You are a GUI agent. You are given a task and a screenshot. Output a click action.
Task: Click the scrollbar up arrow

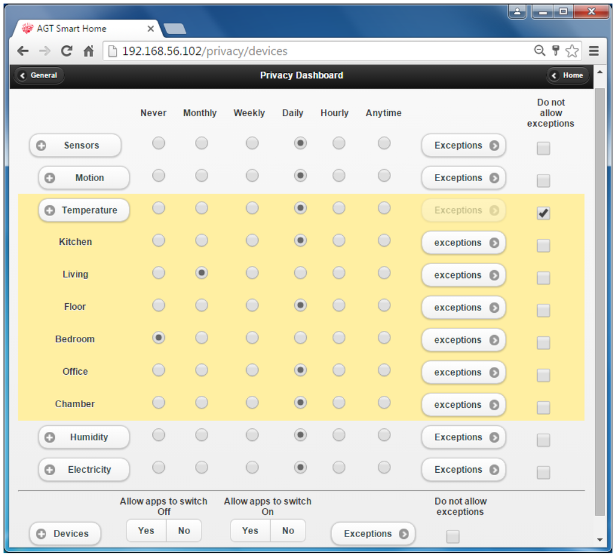pyautogui.click(x=600, y=72)
